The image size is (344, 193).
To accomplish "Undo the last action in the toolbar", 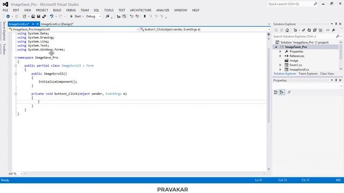I will click(x=52, y=17).
